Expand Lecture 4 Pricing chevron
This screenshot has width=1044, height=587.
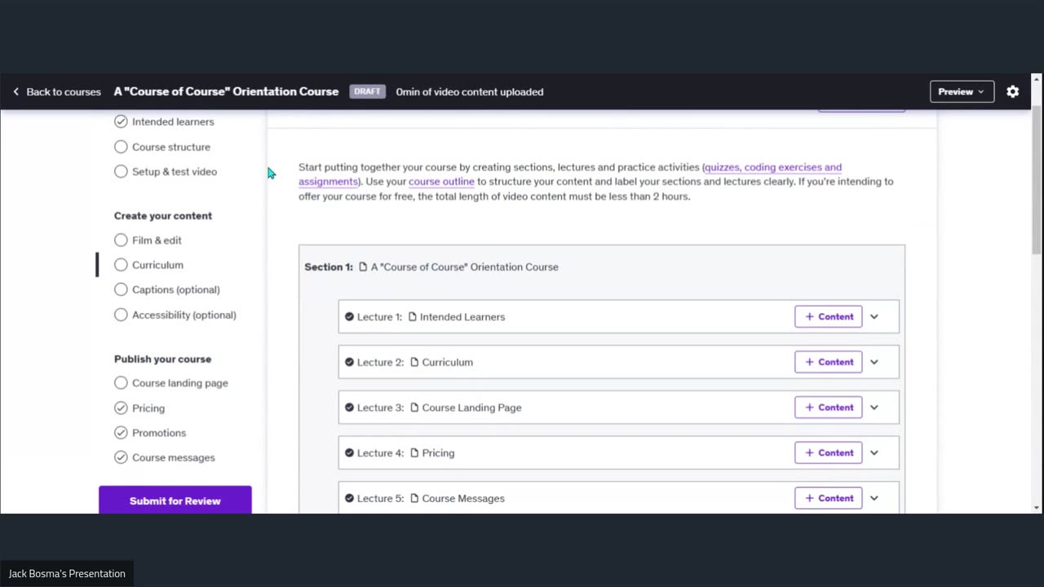click(874, 453)
